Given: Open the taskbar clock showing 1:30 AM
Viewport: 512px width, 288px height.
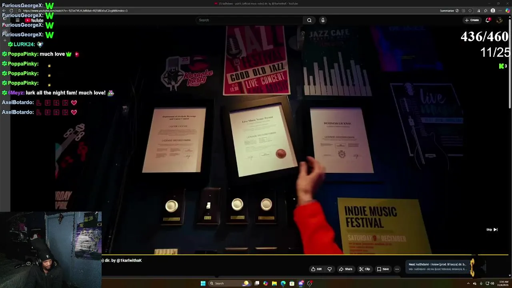Looking at the screenshot, I should tap(504, 283).
